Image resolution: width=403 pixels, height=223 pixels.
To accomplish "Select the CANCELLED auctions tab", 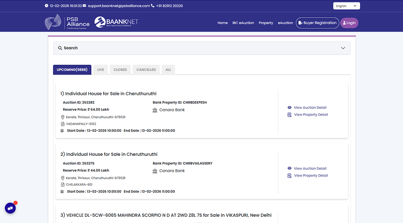I will pos(146,70).
